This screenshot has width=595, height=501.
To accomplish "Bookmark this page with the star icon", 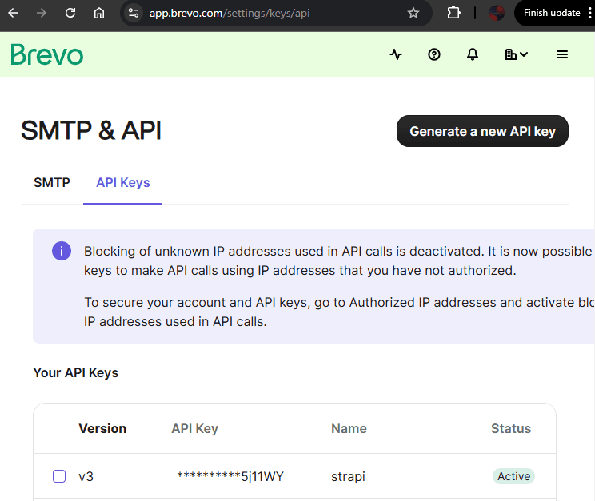I will point(413,13).
